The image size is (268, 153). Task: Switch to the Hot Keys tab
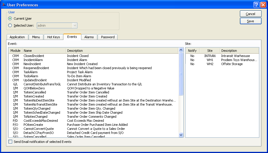coord(53,37)
